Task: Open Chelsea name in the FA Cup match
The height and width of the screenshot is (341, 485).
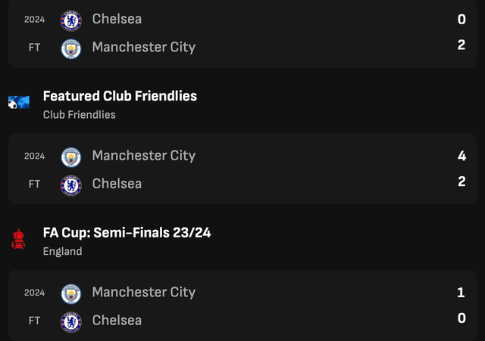Action: (x=117, y=321)
